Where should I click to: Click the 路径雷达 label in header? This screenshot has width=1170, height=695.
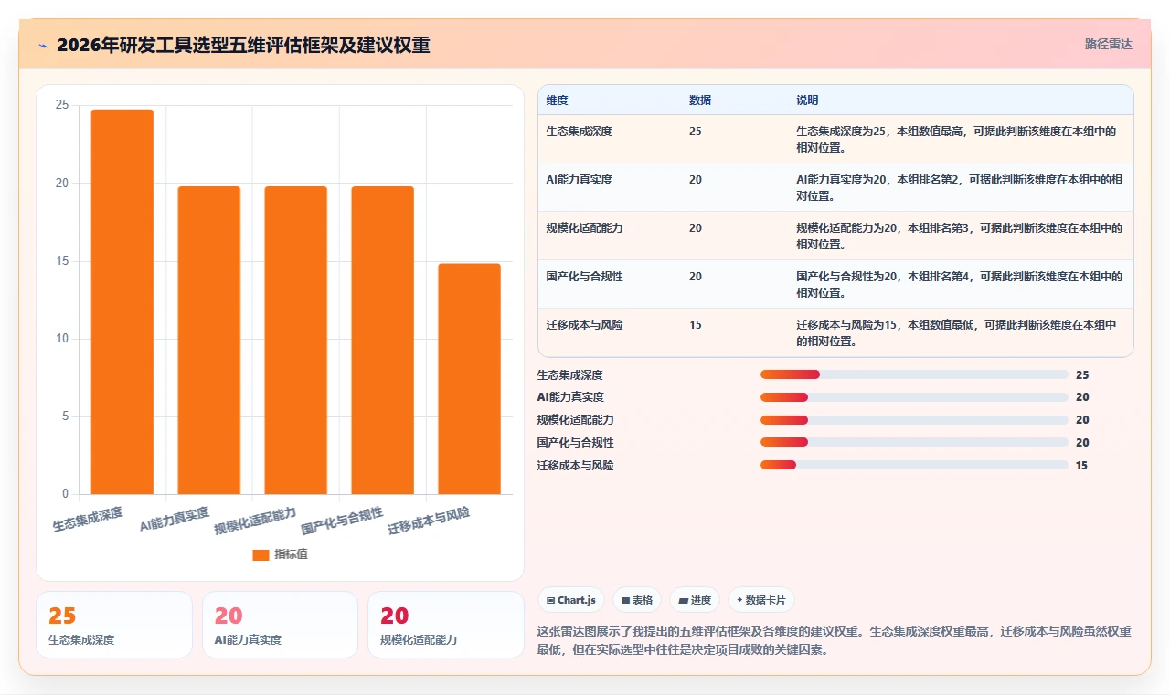[1108, 44]
